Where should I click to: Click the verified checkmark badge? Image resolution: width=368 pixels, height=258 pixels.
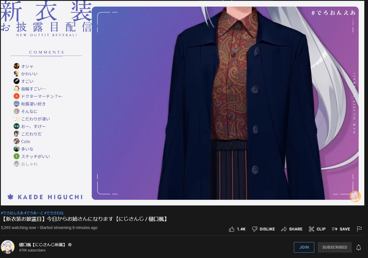click(70, 245)
